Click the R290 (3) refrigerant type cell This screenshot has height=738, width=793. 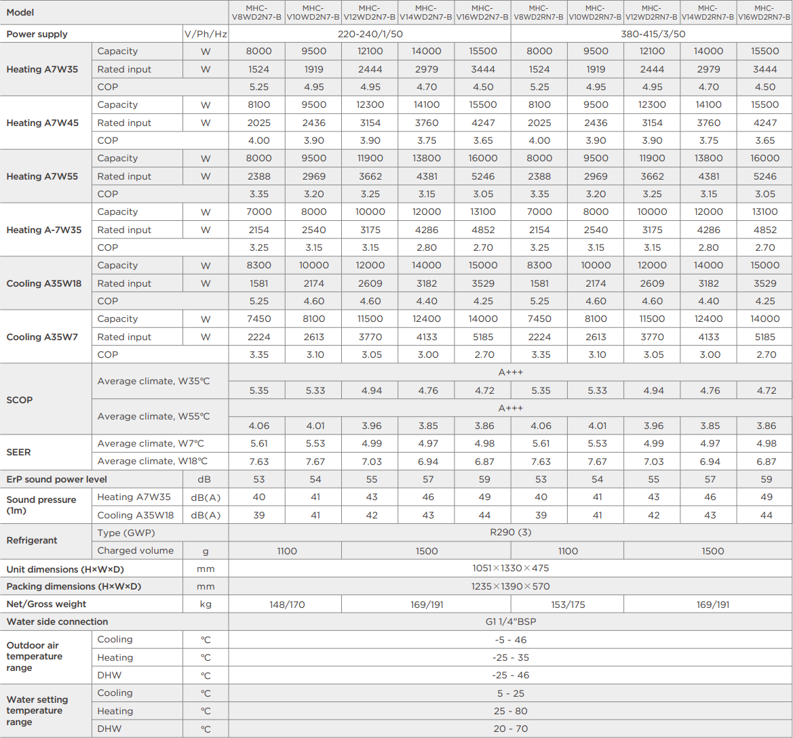[x=510, y=533]
